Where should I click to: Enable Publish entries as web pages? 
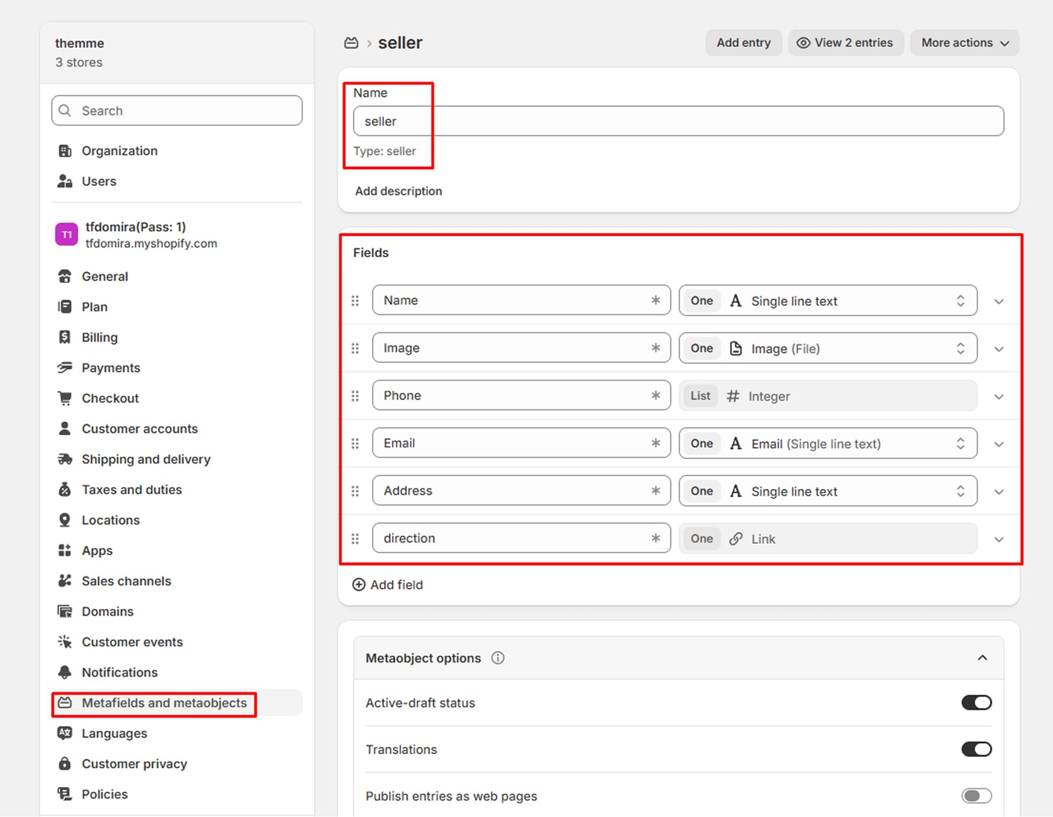click(976, 795)
